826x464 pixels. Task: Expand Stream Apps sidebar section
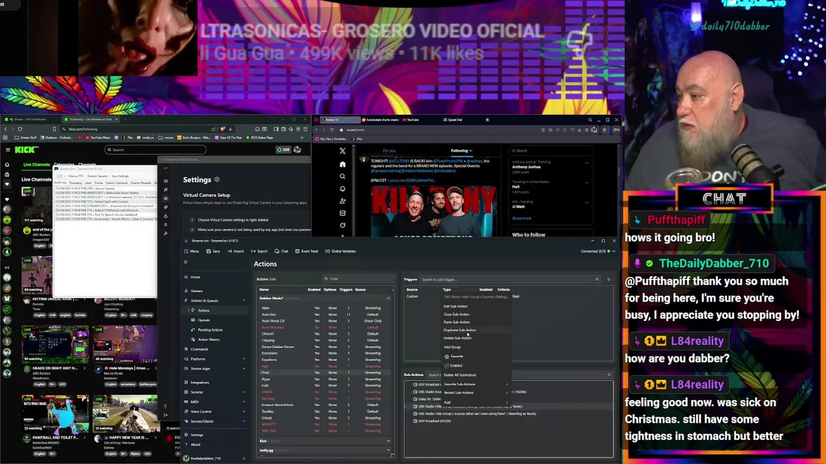[243, 369]
